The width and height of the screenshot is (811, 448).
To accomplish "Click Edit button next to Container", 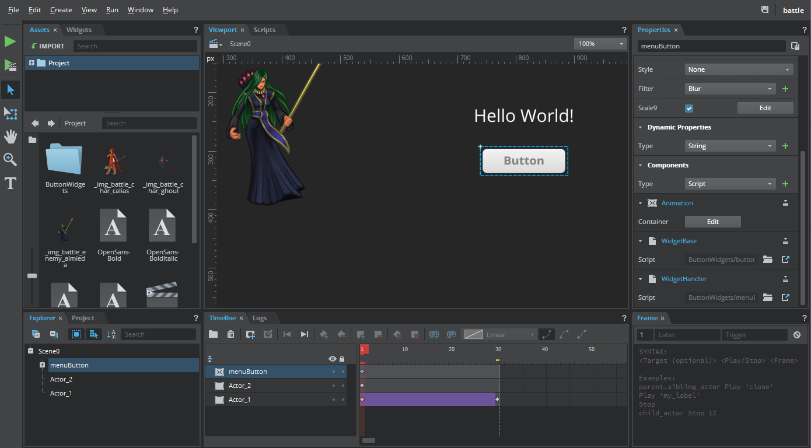I will (712, 222).
